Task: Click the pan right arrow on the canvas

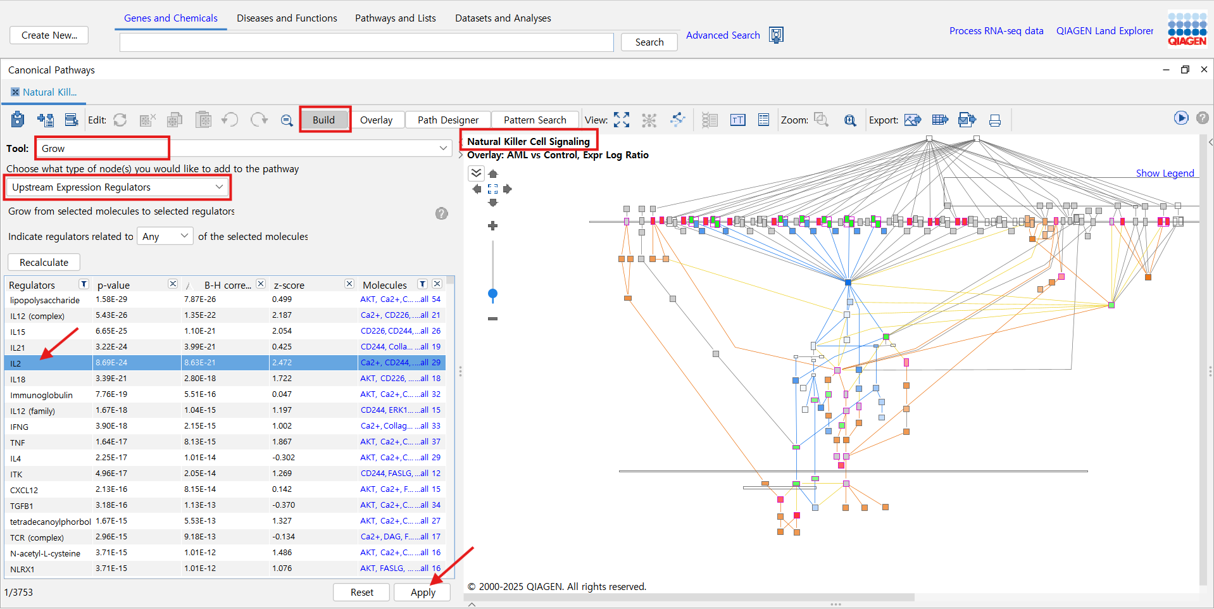Action: (508, 189)
